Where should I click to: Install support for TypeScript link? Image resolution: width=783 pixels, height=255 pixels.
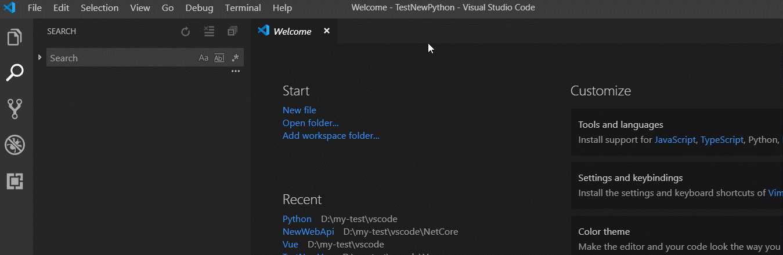(x=722, y=140)
